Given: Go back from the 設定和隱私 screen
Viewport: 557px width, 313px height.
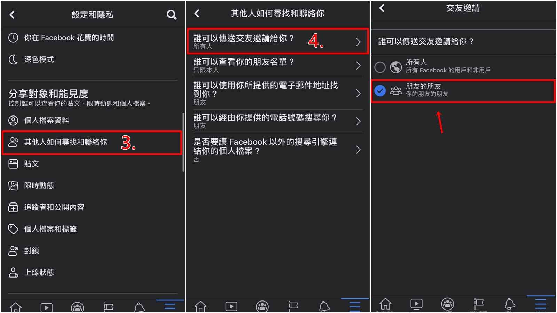Looking at the screenshot, I should click(12, 15).
